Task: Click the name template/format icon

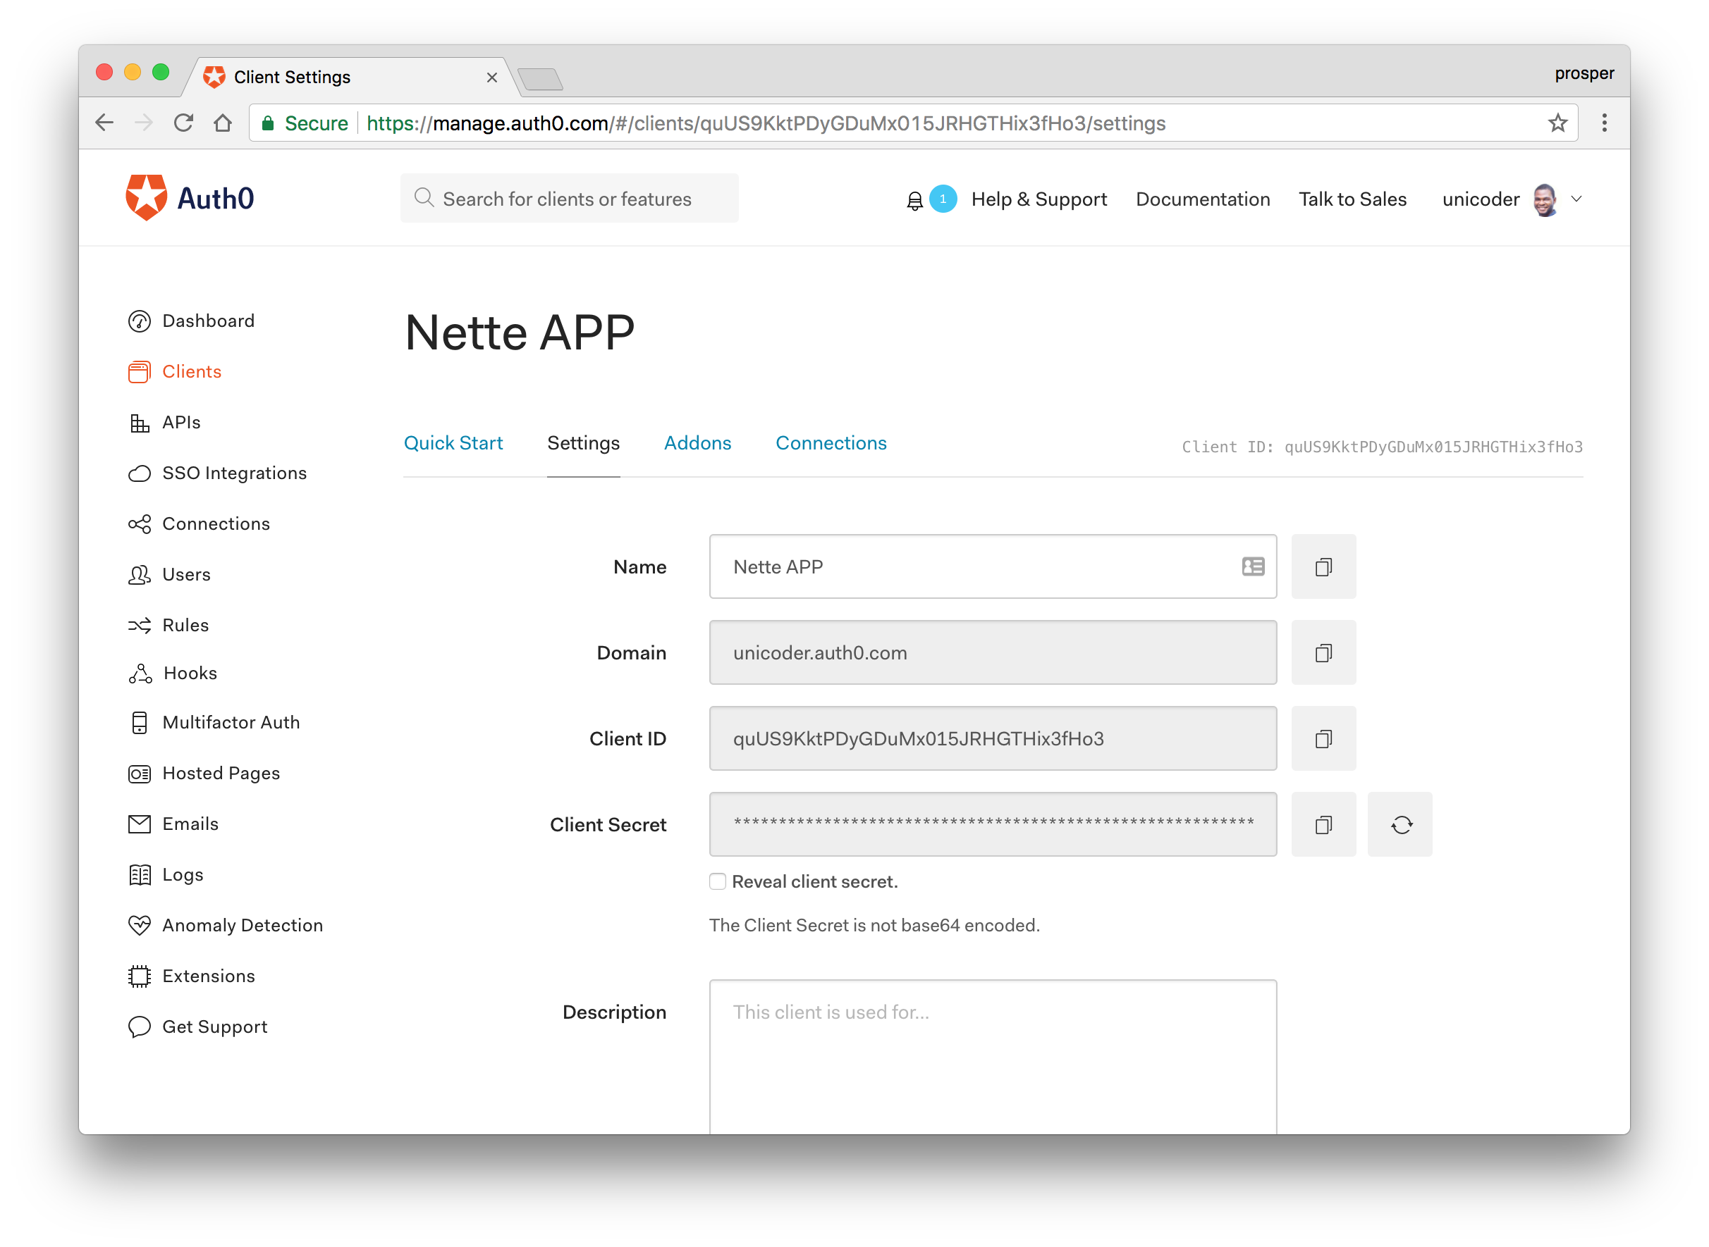Action: pyautogui.click(x=1254, y=566)
